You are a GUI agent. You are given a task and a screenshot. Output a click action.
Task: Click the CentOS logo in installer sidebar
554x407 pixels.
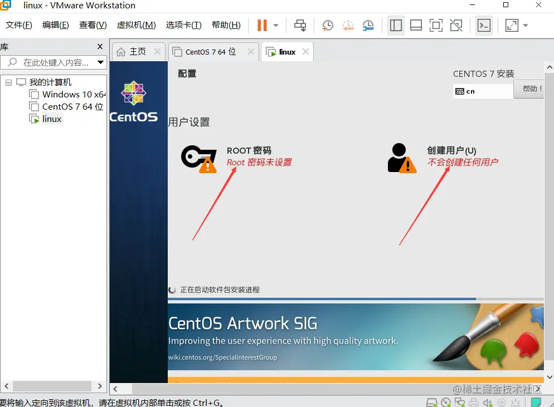(x=134, y=102)
